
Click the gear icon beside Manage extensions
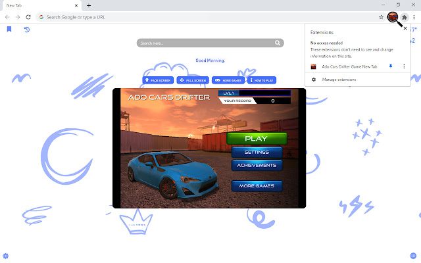pyautogui.click(x=314, y=80)
